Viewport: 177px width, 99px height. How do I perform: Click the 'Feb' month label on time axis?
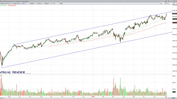[103, 97]
